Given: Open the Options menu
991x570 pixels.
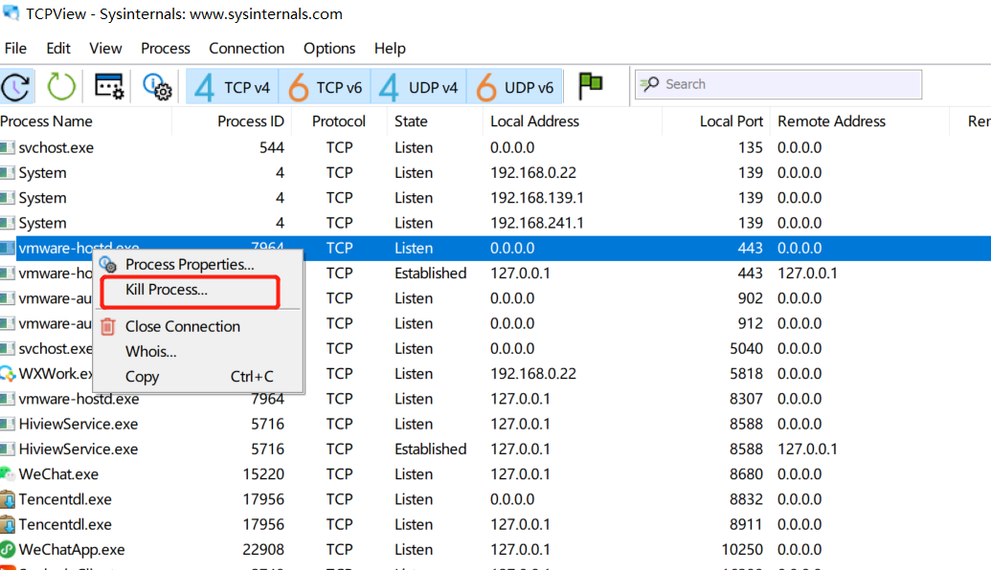Looking at the screenshot, I should (x=329, y=49).
